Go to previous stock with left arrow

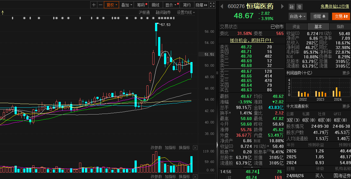click(x=222, y=6)
